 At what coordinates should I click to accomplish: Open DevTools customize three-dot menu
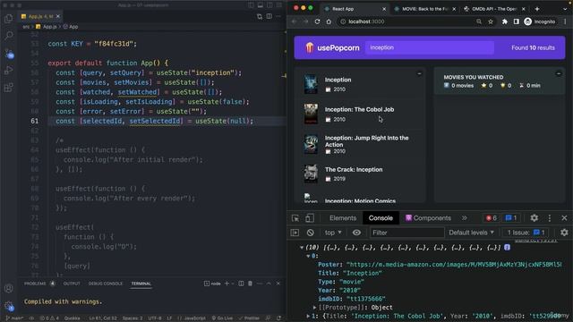click(549, 218)
